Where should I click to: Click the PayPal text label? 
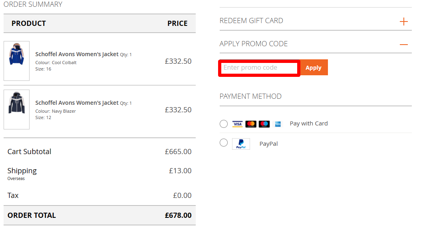pyautogui.click(x=268, y=144)
